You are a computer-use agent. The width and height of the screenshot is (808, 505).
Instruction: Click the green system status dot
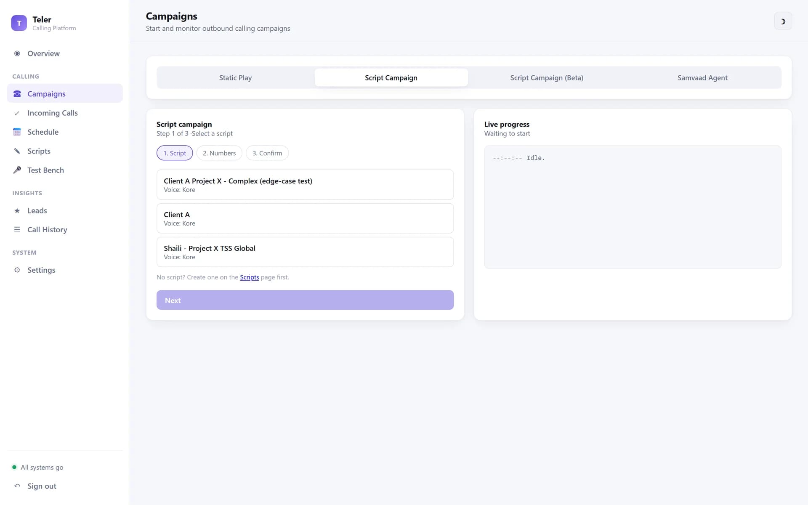(14, 467)
